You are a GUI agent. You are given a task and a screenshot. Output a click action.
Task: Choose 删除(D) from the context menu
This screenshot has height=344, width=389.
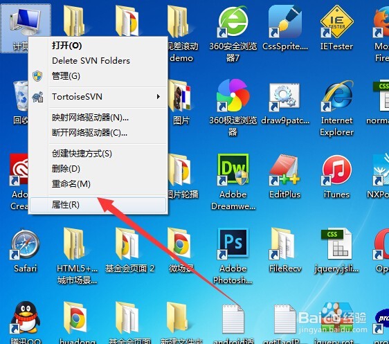click(x=98, y=169)
